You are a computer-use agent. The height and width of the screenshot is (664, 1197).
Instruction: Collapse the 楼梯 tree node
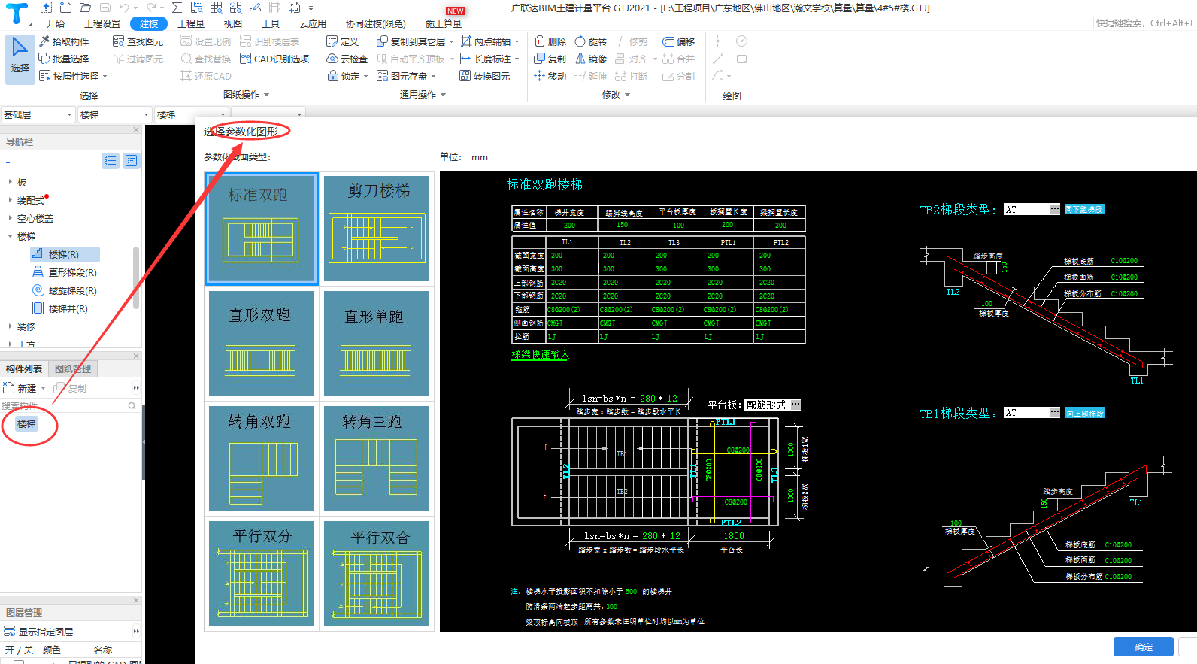tap(10, 236)
